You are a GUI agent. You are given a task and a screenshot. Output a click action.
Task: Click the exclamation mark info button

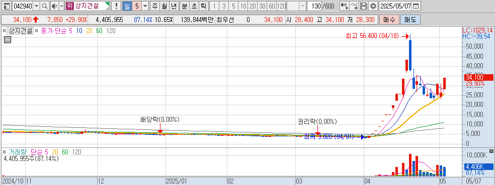[117, 6]
